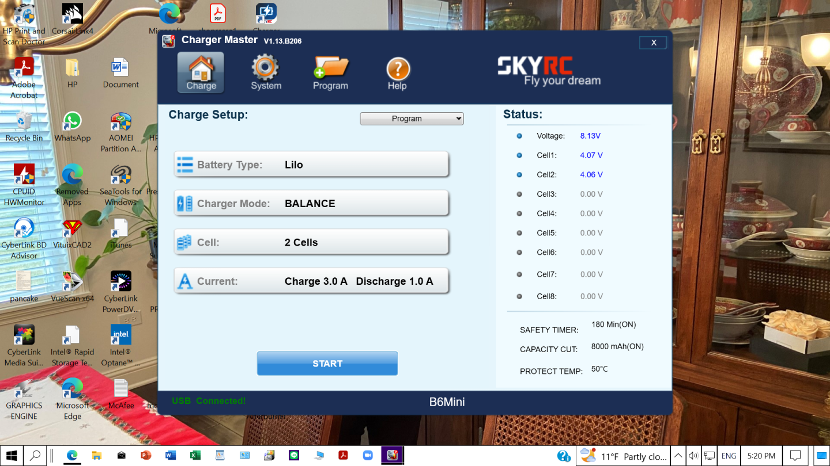Change the Battery Type setting row
The image size is (830, 466).
(311, 165)
